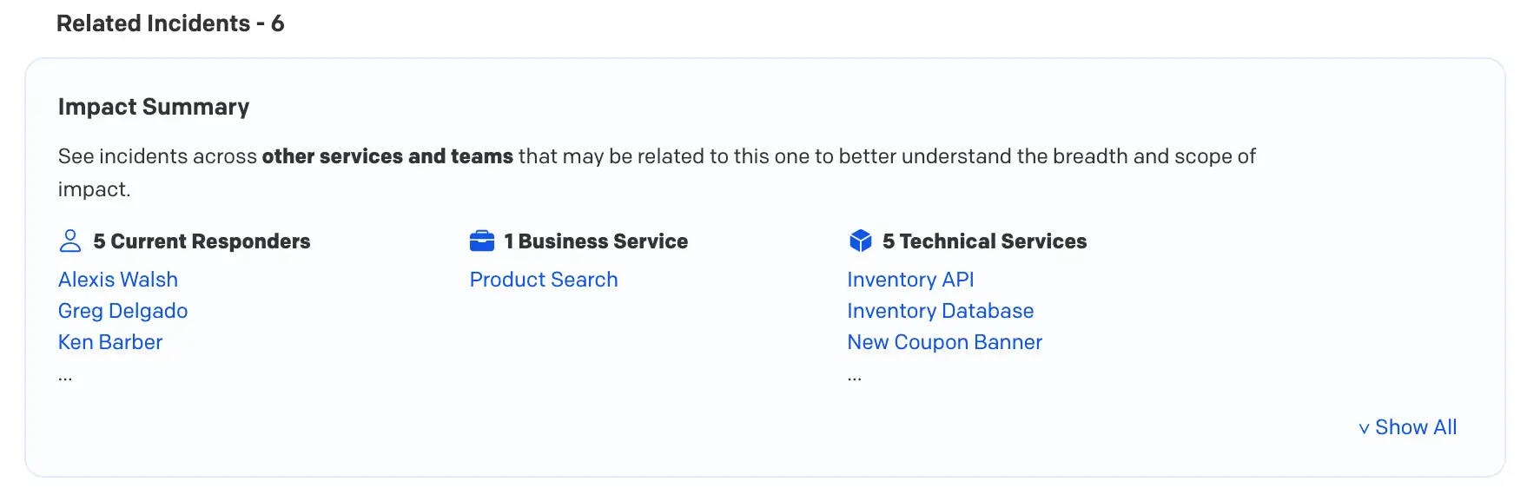The width and height of the screenshot is (1527, 495).
Task: Click the ellipsis under the responders list
Action: pyautogui.click(x=65, y=379)
